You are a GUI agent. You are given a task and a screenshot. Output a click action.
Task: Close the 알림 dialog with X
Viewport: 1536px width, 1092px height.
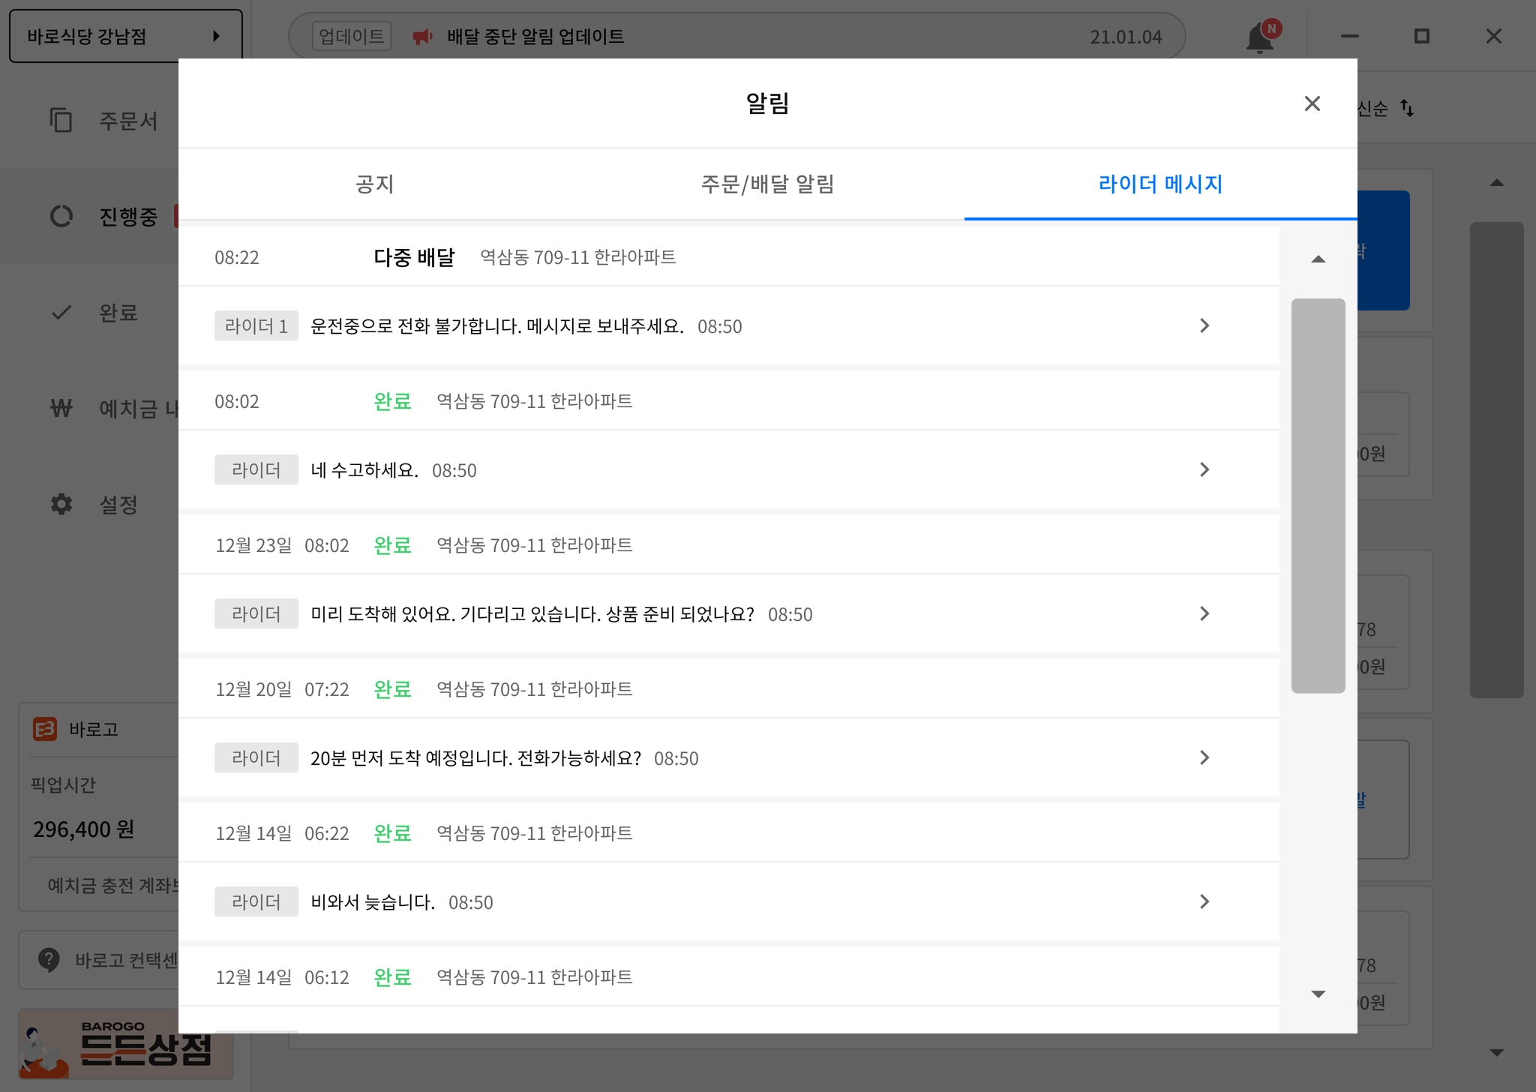(1312, 103)
